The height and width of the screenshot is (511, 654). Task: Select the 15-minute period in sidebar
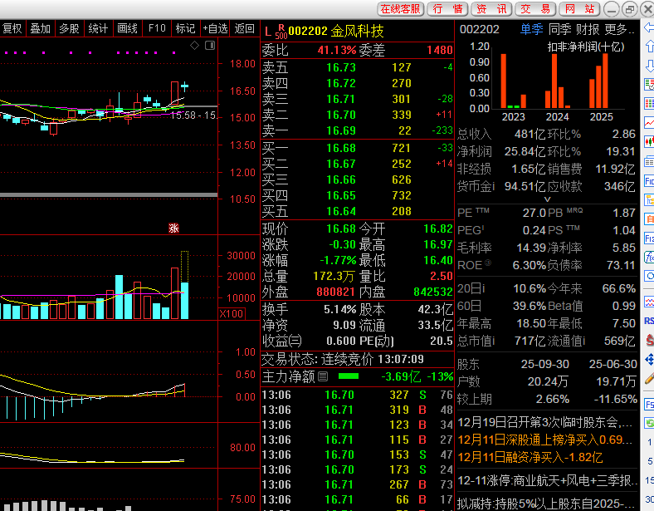[650, 480]
